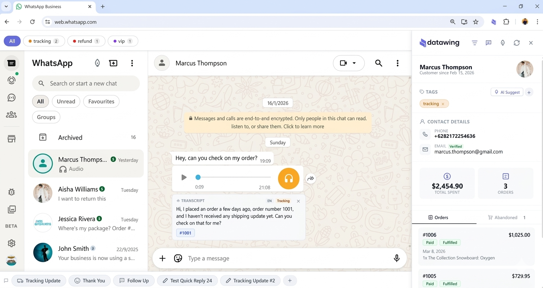Screen dimensions: 543x288
Task: Start a new chat with the compose icon
Action: [113, 63]
